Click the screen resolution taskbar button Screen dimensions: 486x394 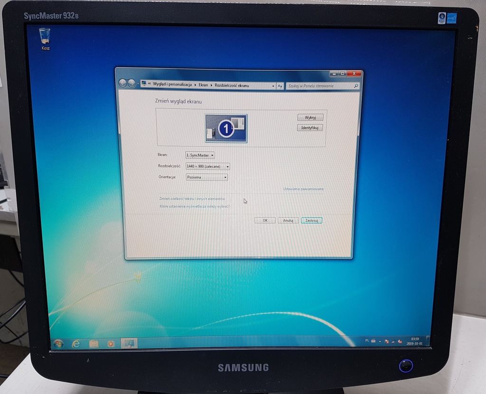point(129,343)
